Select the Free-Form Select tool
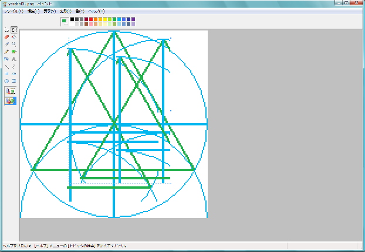 click(6, 29)
